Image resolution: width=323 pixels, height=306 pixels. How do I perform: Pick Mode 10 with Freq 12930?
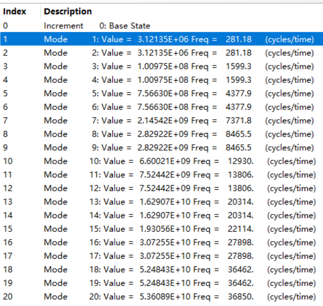162,161
